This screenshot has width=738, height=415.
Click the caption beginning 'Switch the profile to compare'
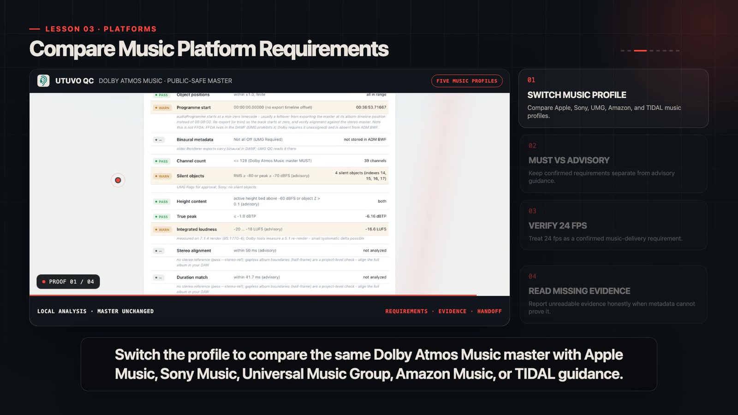[x=369, y=364]
